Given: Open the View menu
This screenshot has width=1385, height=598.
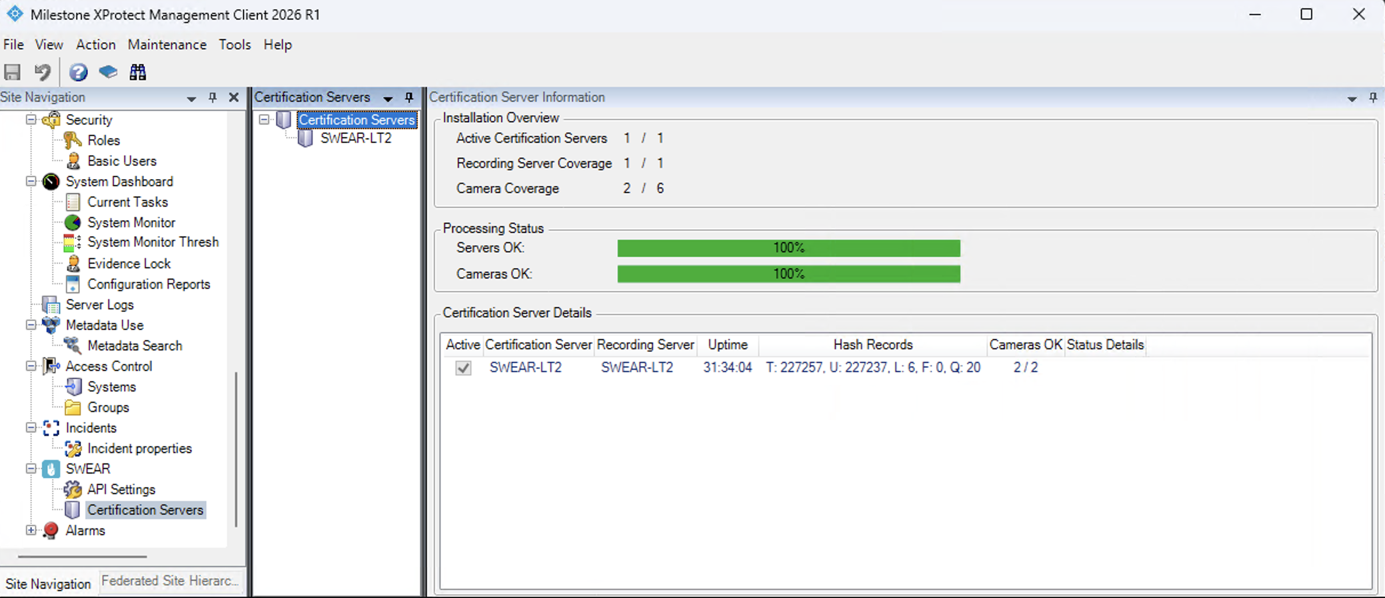Looking at the screenshot, I should pos(49,45).
